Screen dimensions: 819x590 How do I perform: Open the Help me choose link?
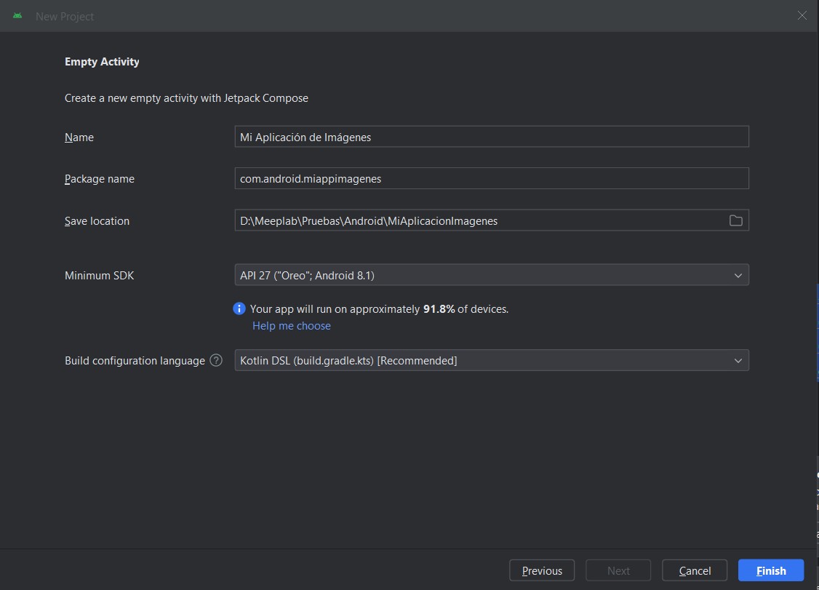click(291, 326)
